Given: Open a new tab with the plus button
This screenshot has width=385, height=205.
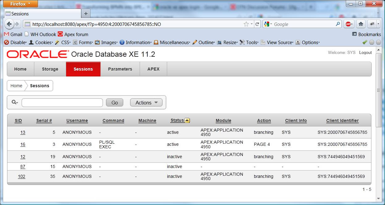Looking at the screenshot, I should pyautogui.click(x=86, y=14).
